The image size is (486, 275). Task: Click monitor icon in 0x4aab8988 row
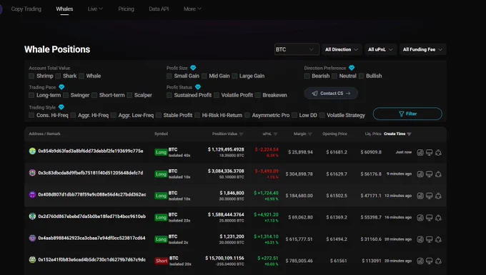point(429,239)
